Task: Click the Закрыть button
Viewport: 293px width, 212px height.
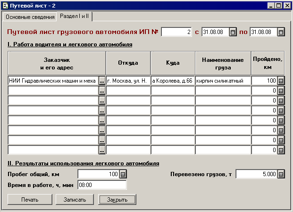Action: coord(117,200)
